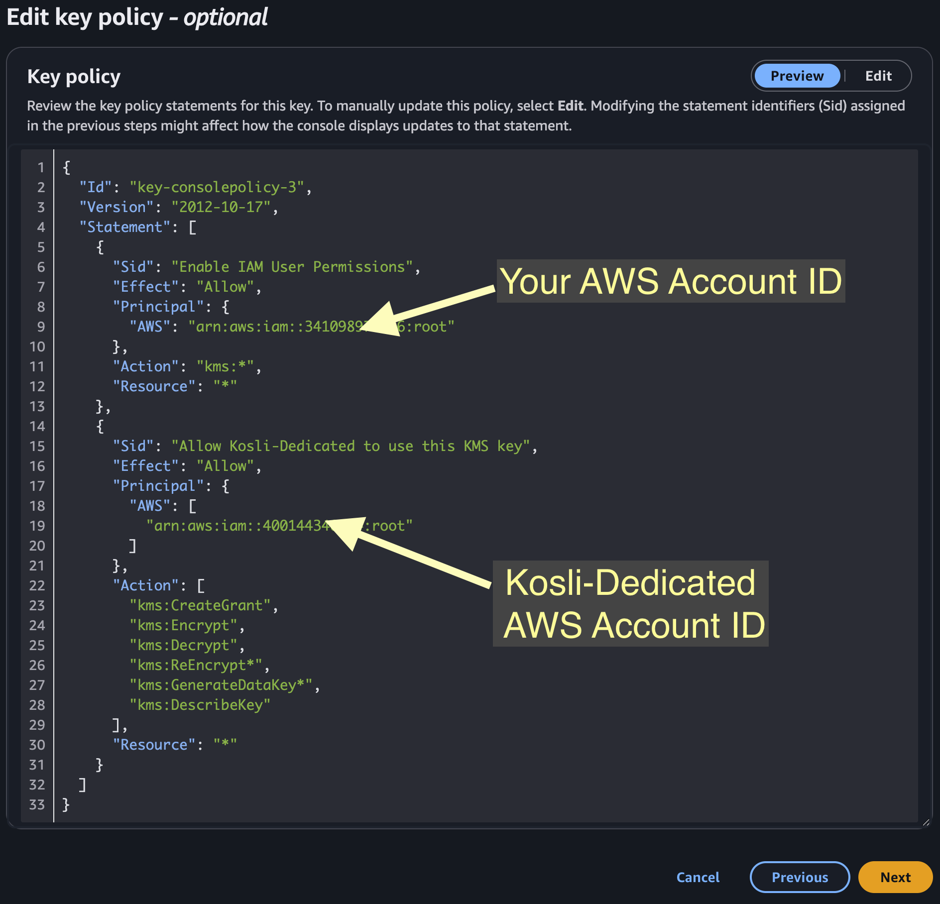This screenshot has width=940, height=904.
Task: Click the "kms:Encrypt" action
Action: point(183,625)
